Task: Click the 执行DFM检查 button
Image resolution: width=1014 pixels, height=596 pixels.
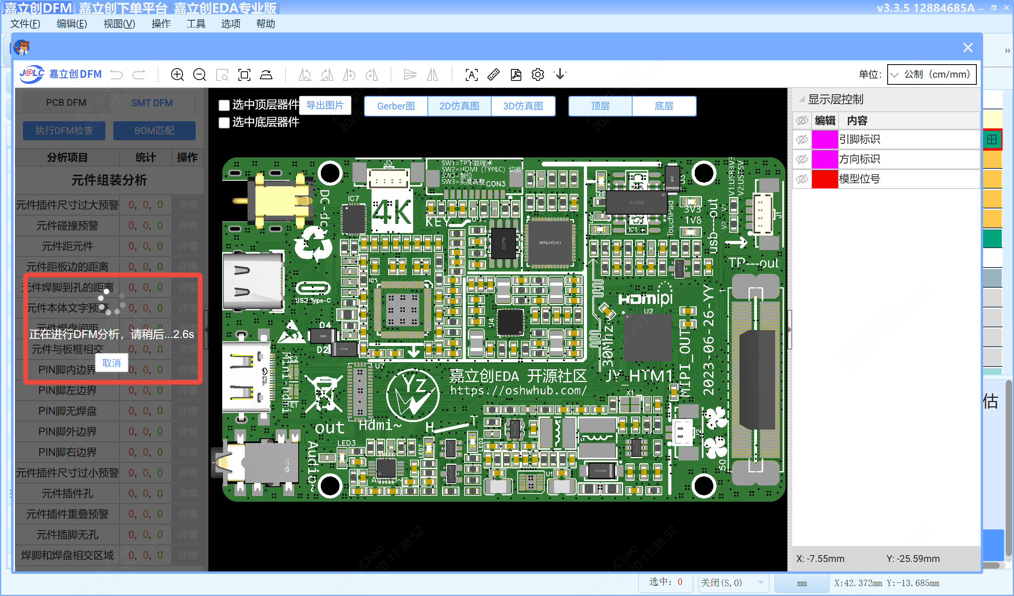Action: (64, 130)
